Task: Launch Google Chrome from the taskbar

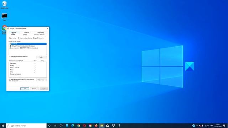Action: (79, 126)
